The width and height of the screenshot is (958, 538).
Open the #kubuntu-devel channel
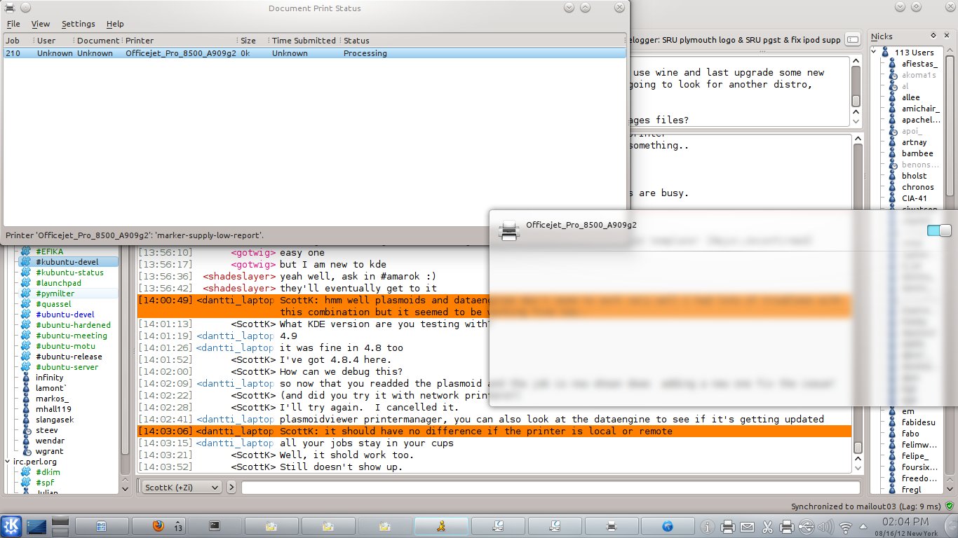[67, 262]
